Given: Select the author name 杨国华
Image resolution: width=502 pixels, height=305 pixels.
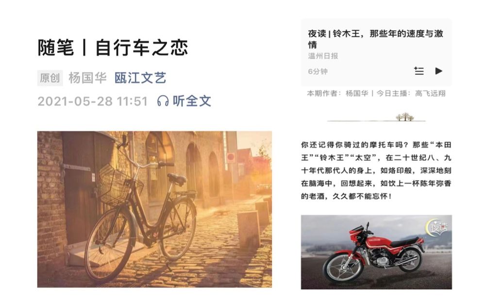Looking at the screenshot, I should pyautogui.click(x=87, y=78).
